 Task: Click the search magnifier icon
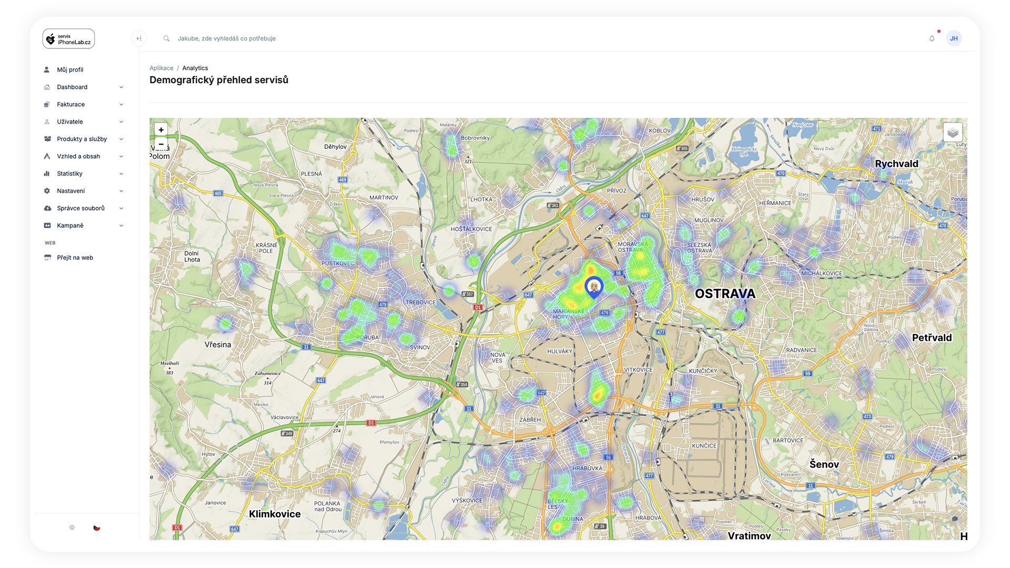tap(166, 38)
